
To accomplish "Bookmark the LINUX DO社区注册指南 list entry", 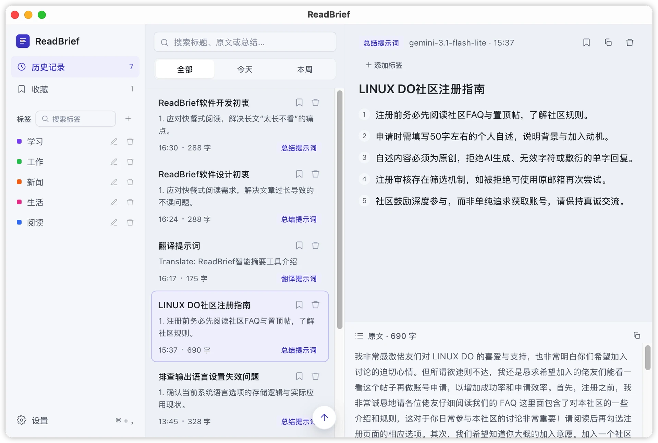I will [299, 305].
